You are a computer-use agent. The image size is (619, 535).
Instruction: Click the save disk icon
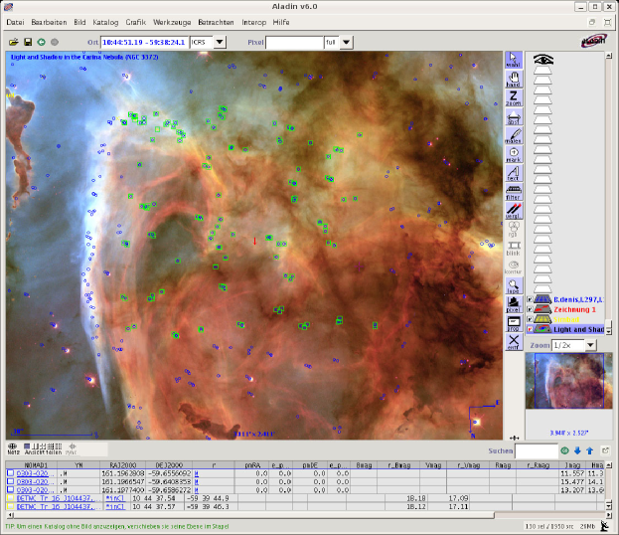click(28, 43)
